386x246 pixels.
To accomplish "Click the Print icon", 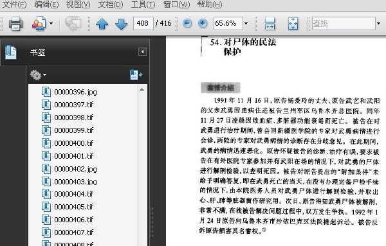I will [15, 24].
